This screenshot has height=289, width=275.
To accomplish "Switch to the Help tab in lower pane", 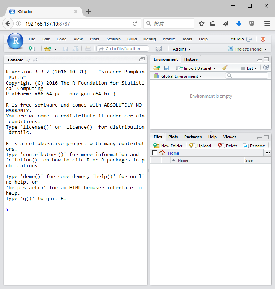I will tap(212, 137).
